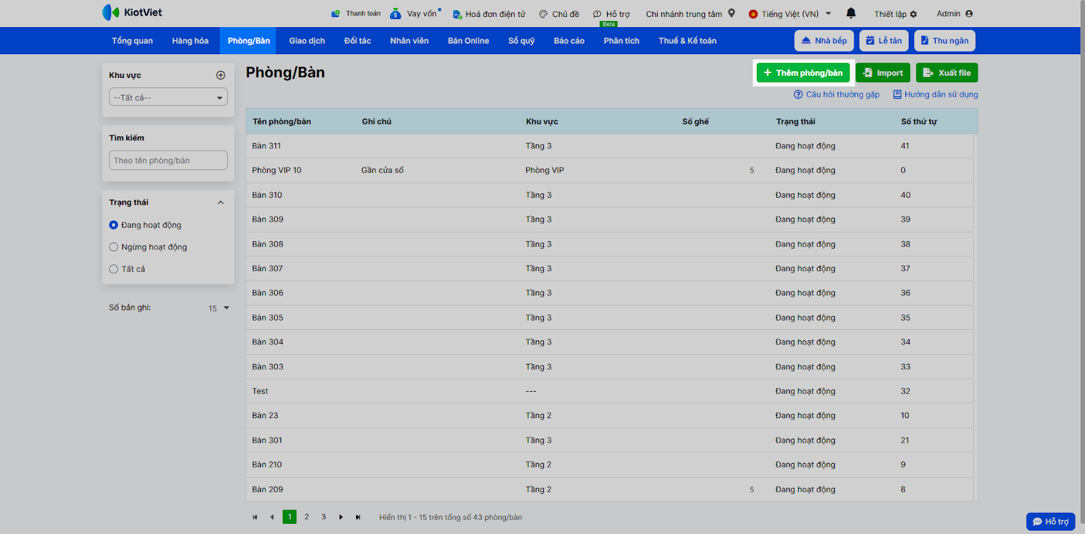Viewport: 1085px width, 534px height.
Task: Click the KiotViet logo
Action: tap(132, 12)
